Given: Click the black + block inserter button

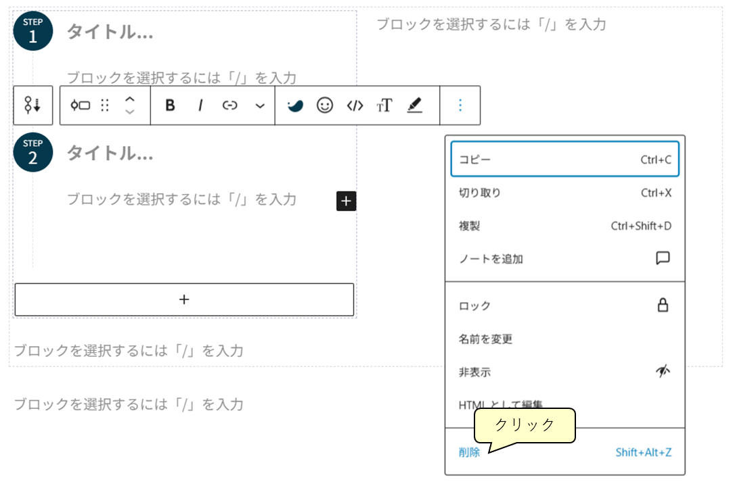Looking at the screenshot, I should 346,201.
